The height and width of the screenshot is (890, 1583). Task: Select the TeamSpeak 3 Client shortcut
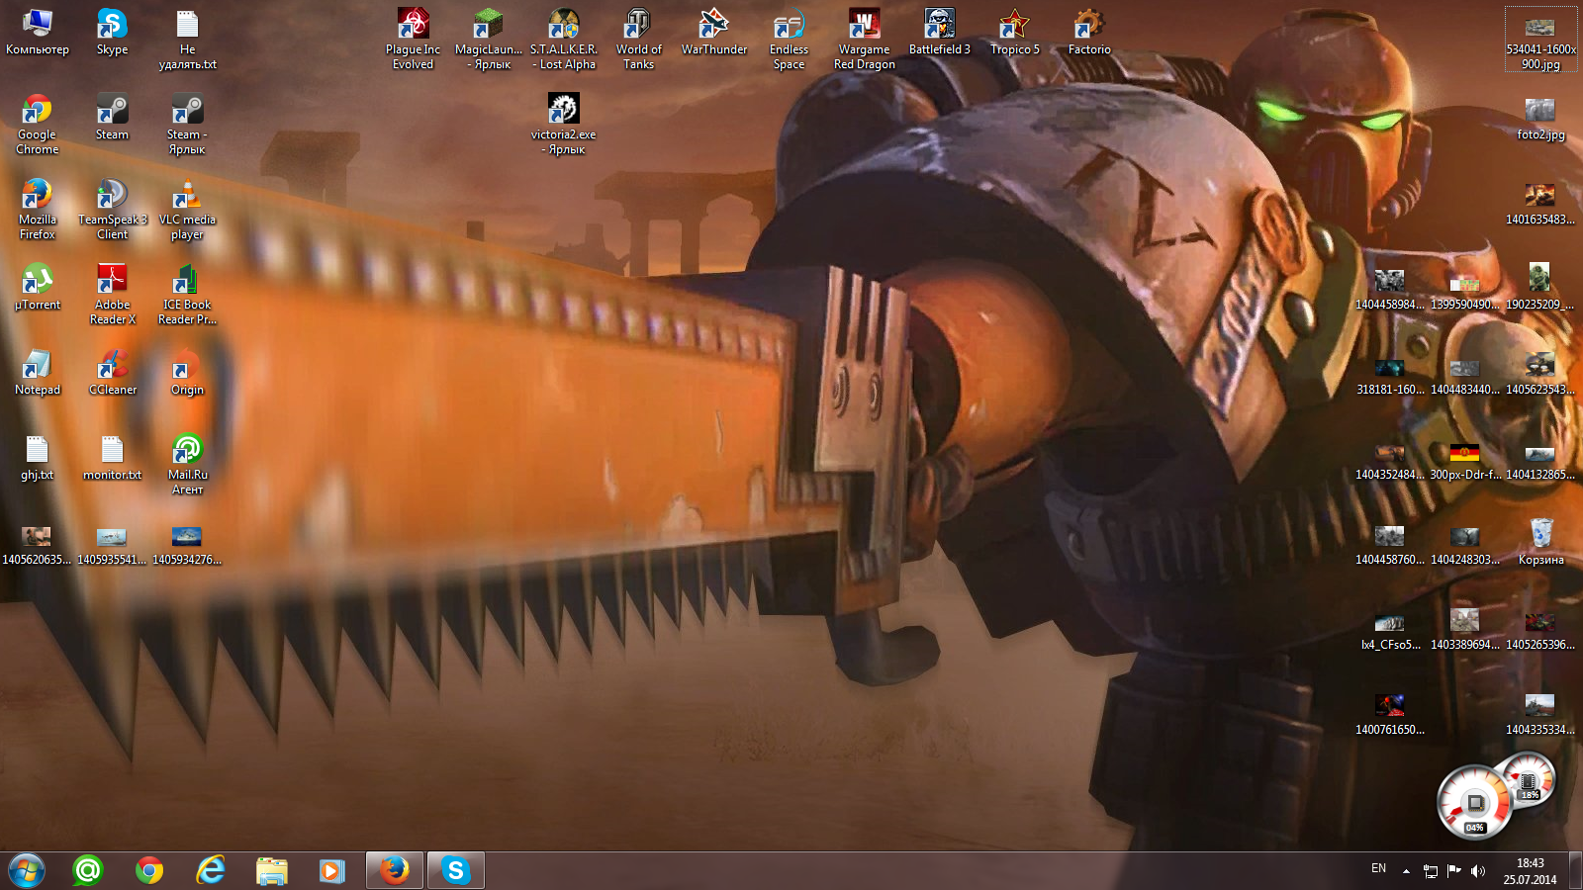112,210
